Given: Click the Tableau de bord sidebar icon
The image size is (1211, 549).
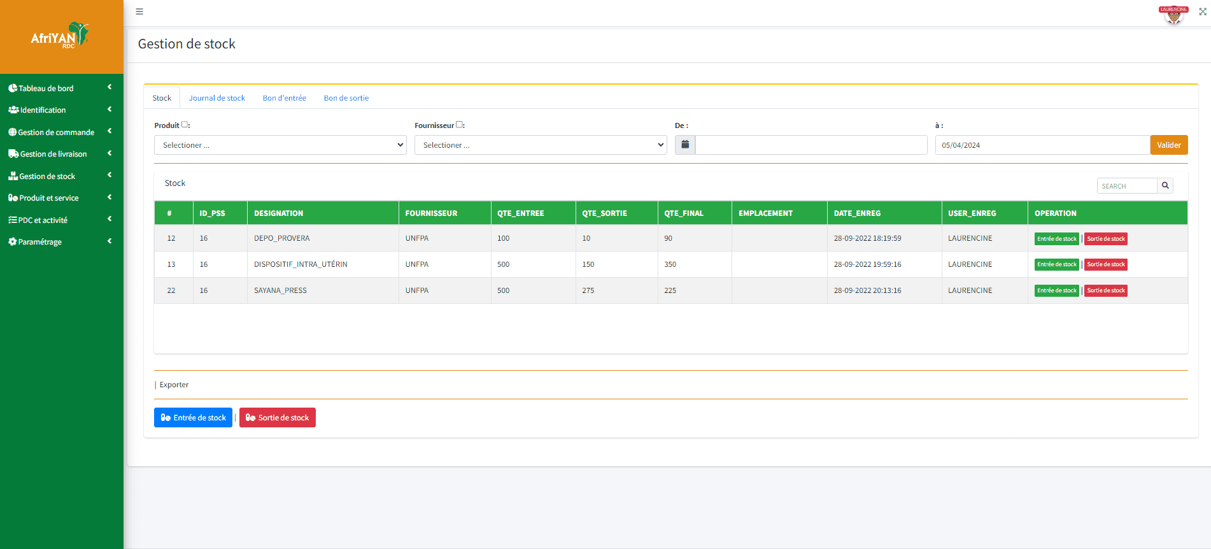Looking at the screenshot, I should (x=13, y=88).
